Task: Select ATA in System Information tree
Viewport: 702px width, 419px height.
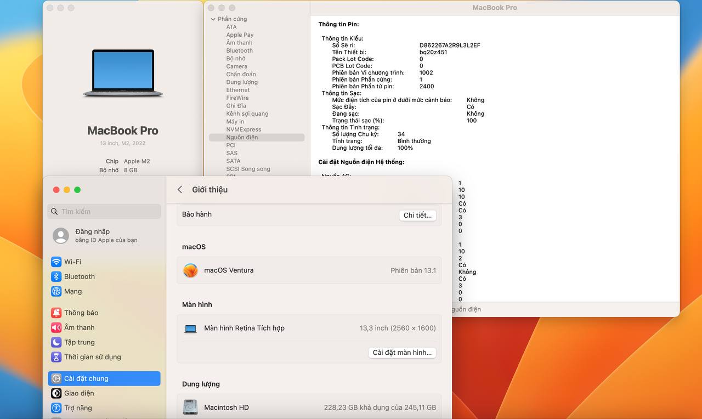Action: (x=231, y=27)
